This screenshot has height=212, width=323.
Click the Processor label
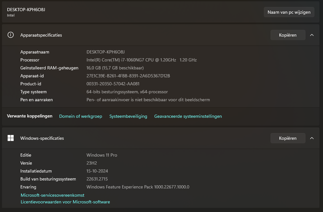pyautogui.click(x=30, y=60)
